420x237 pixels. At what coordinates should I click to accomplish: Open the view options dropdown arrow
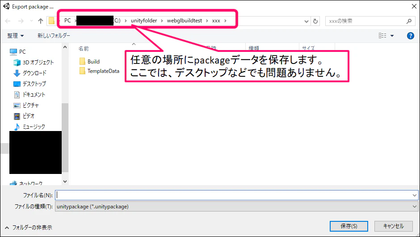[392, 36]
